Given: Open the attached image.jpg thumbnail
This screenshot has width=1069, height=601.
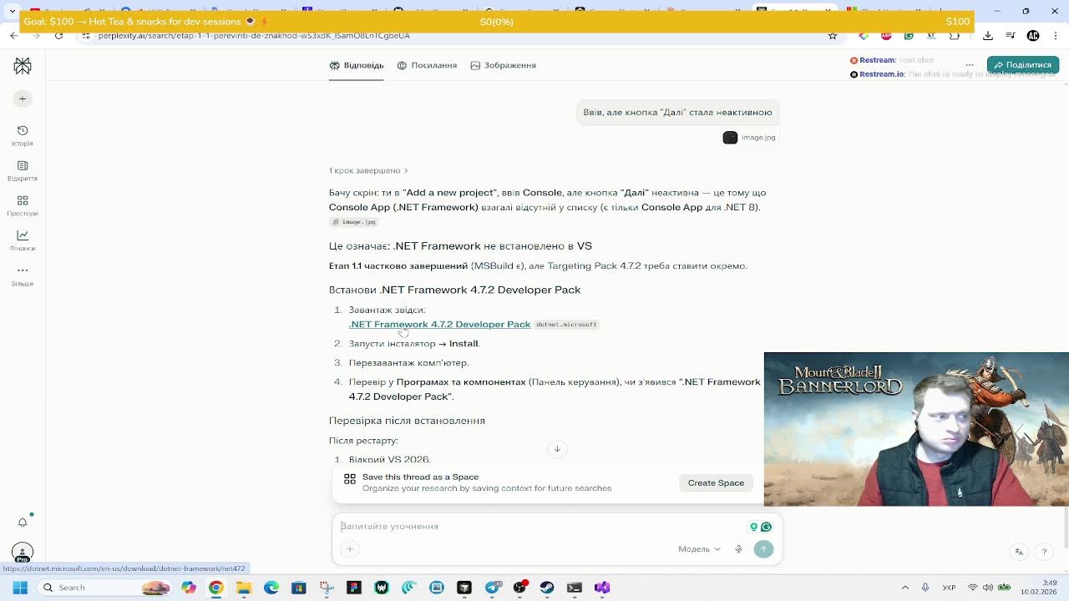Looking at the screenshot, I should pyautogui.click(x=750, y=138).
